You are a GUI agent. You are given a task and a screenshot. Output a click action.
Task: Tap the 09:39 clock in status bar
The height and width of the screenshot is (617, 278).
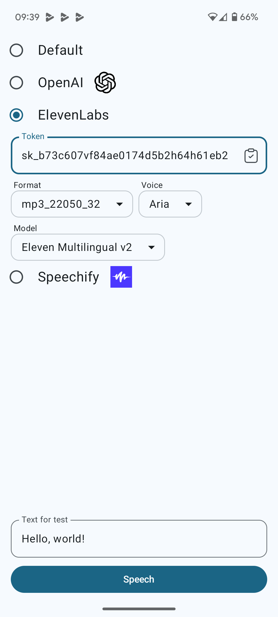coord(27,17)
